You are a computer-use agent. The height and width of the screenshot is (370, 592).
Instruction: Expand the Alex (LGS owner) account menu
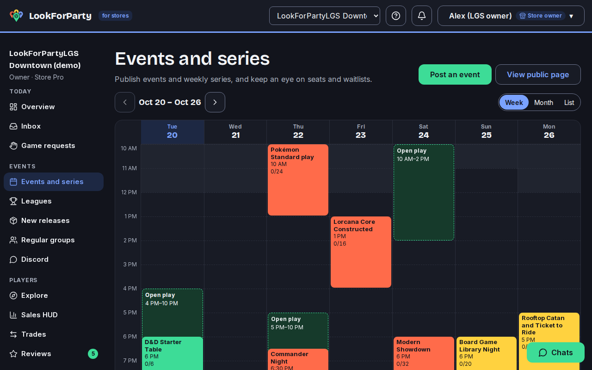coord(511,16)
